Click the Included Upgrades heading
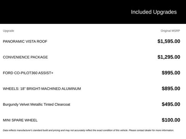The height and width of the screenshot is (139, 186). [x=154, y=12]
